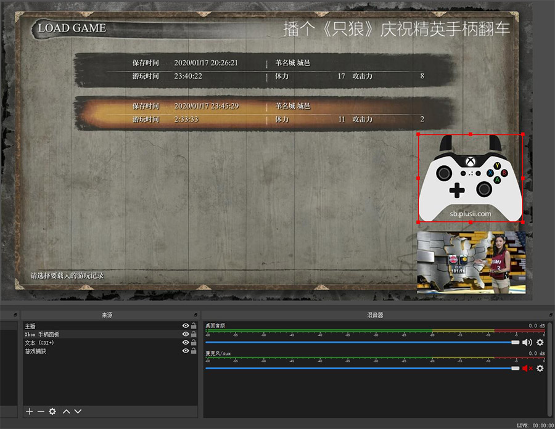The image size is (555, 429).
Task: Hide the Xbox 手柄面板 source eye icon
Action: tap(186, 334)
